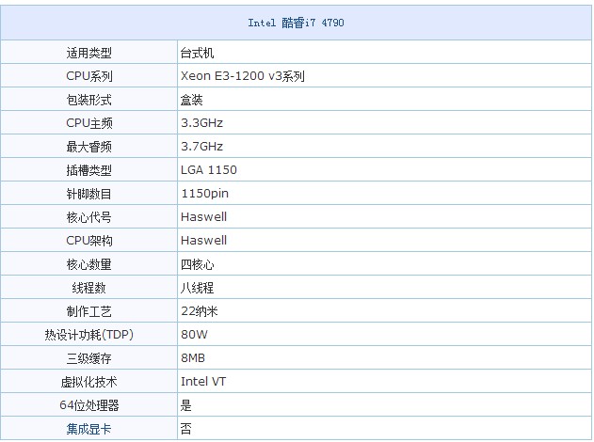Viewport: 594px width, 442px height.
Task: Select the label 核心数量
Action: coord(88,263)
